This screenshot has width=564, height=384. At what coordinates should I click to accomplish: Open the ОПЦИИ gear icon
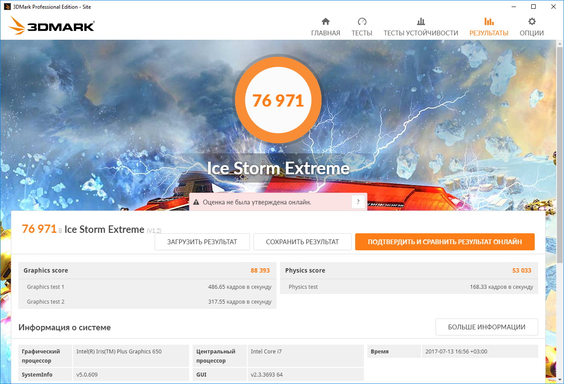coord(532,22)
